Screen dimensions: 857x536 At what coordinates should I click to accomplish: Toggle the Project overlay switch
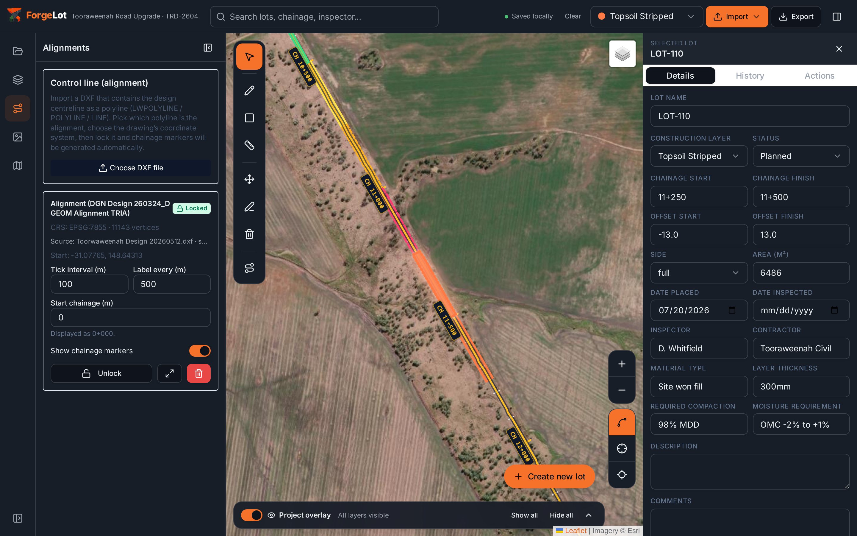pos(251,515)
